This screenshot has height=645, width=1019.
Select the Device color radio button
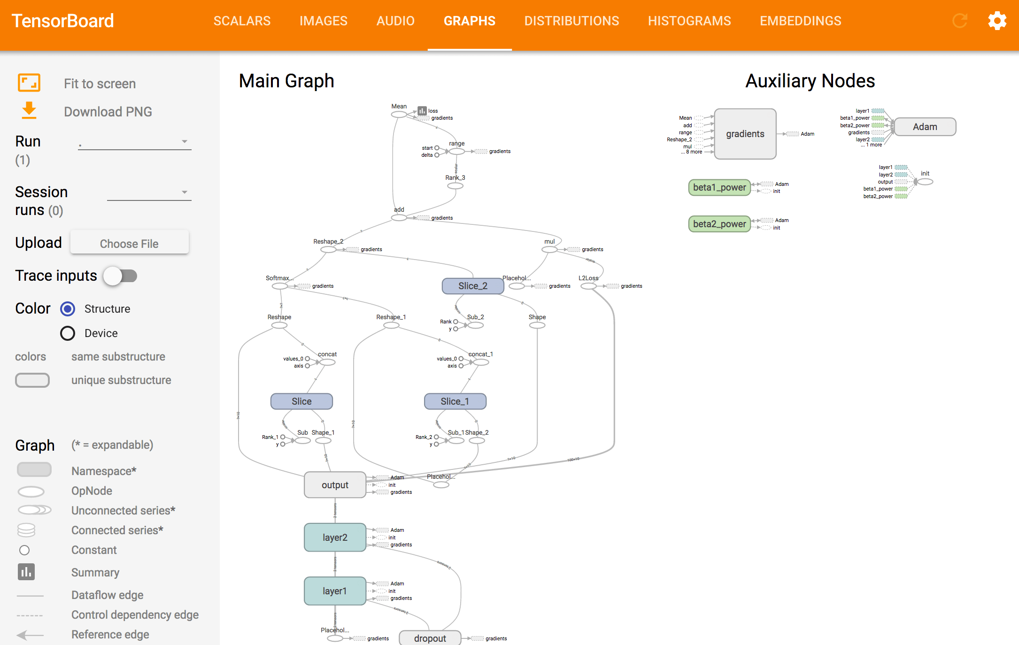click(68, 333)
